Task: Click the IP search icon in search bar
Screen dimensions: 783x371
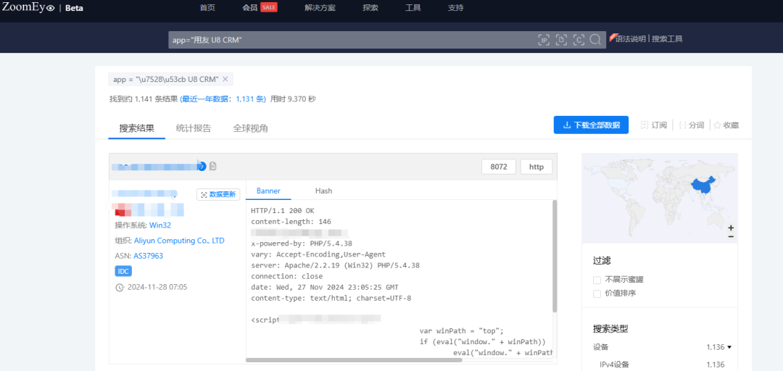Action: 544,41
